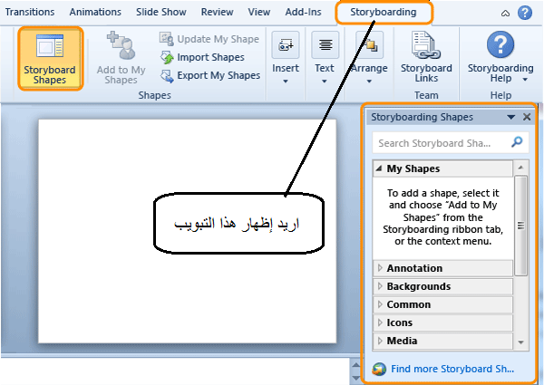The width and height of the screenshot is (544, 385).
Task: Click Update My Shape command
Action: pyautogui.click(x=209, y=39)
